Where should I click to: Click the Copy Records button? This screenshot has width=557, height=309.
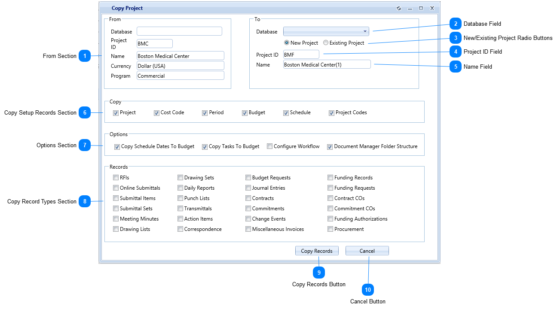(317, 251)
